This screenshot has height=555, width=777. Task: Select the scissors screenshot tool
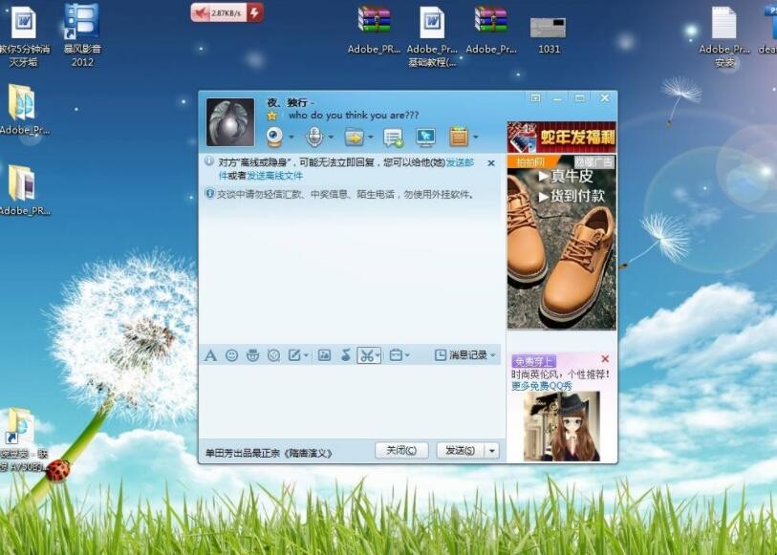coord(365,355)
